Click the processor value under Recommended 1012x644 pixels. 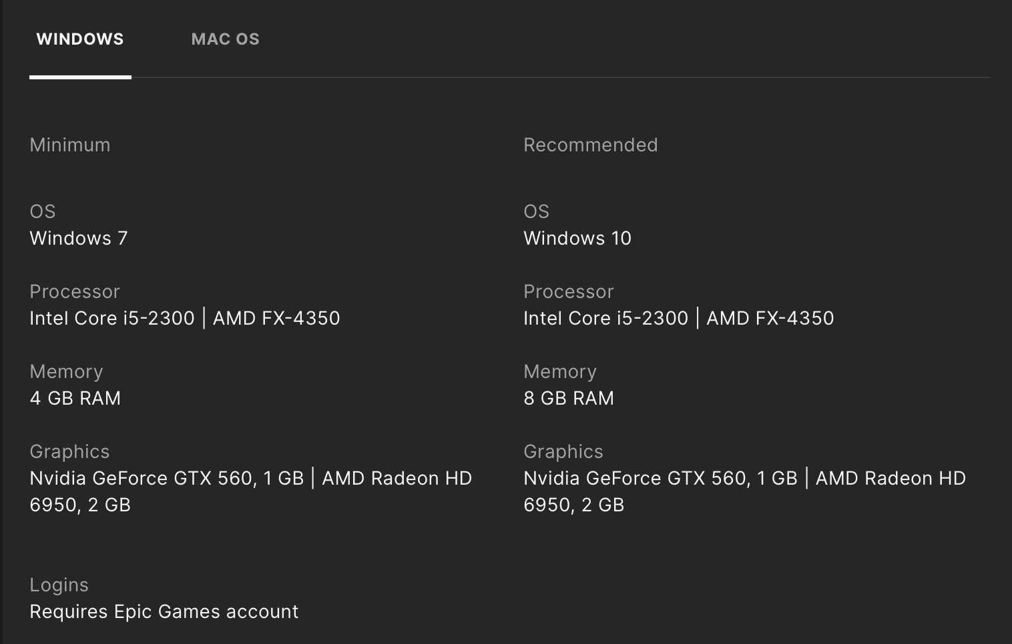point(678,319)
